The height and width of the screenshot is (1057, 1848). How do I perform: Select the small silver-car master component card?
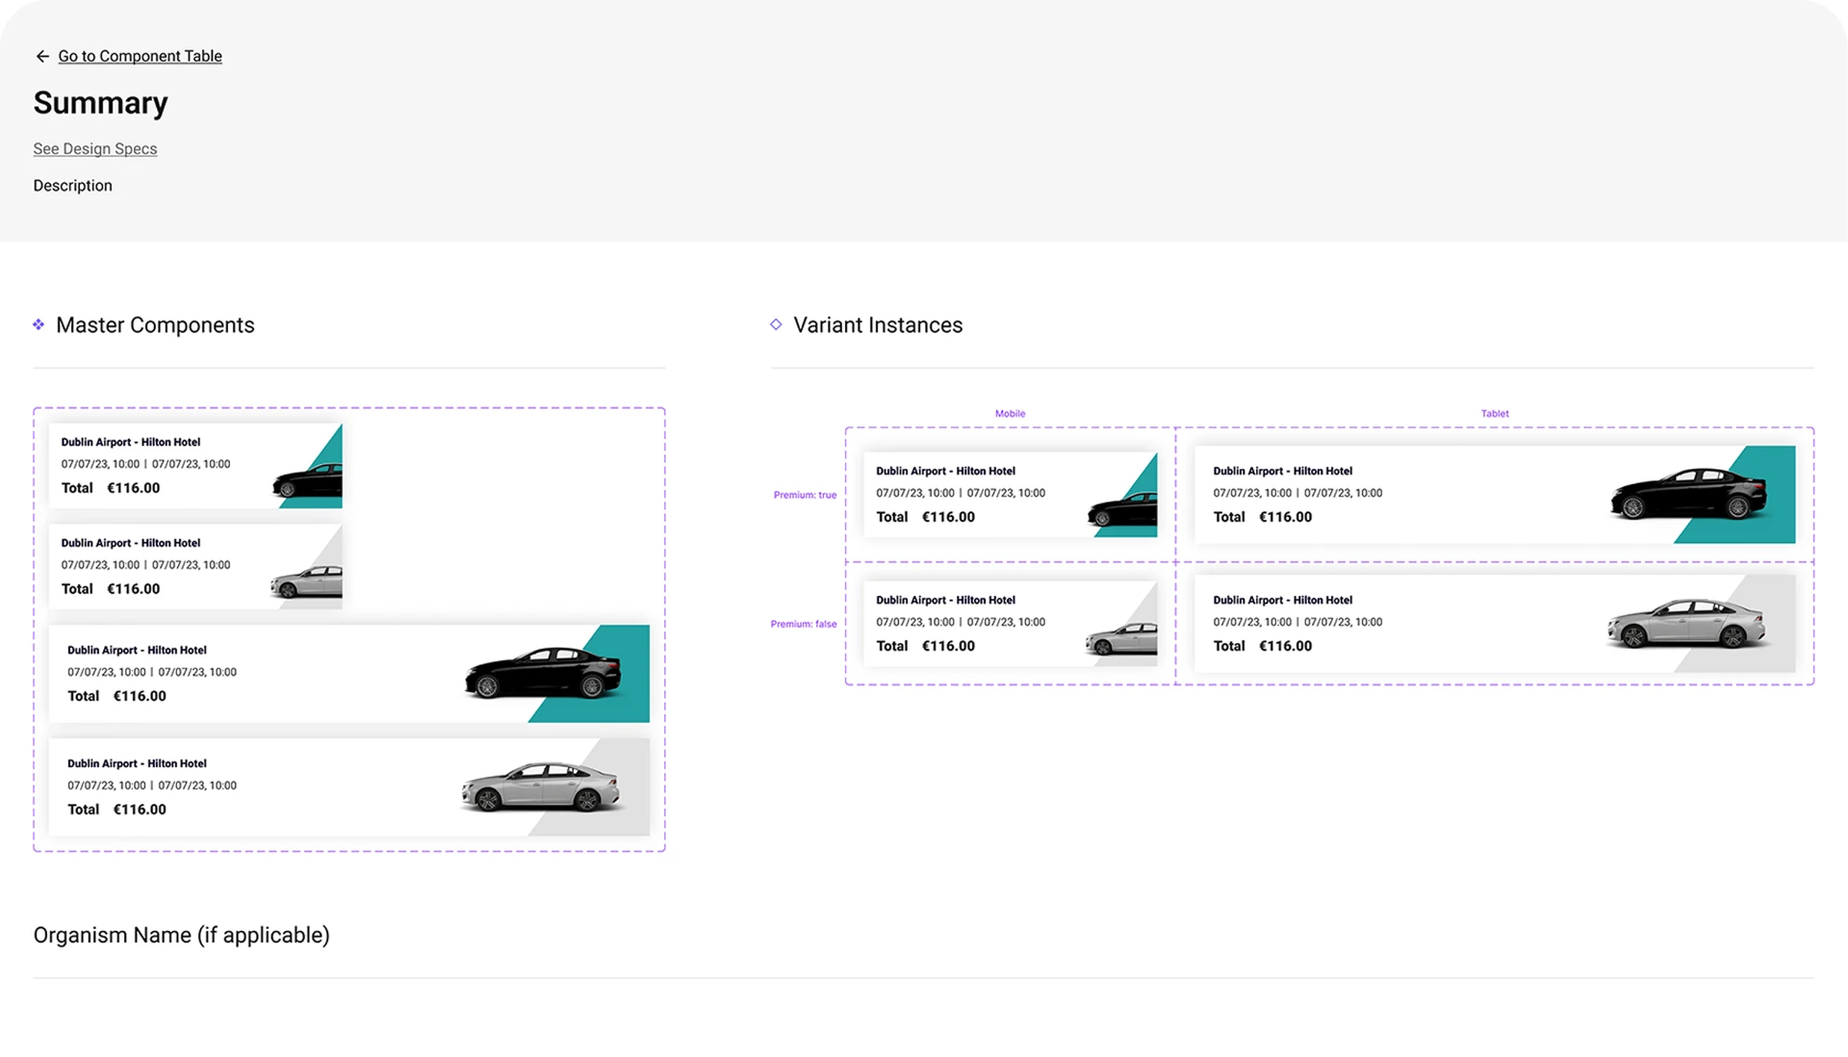(195, 567)
